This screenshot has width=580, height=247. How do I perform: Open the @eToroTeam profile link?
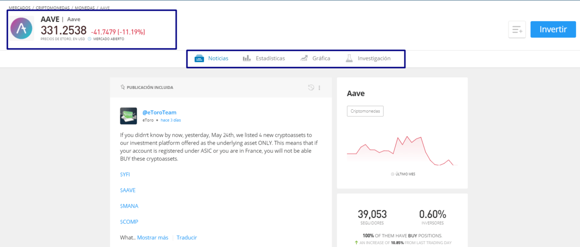[159, 113]
